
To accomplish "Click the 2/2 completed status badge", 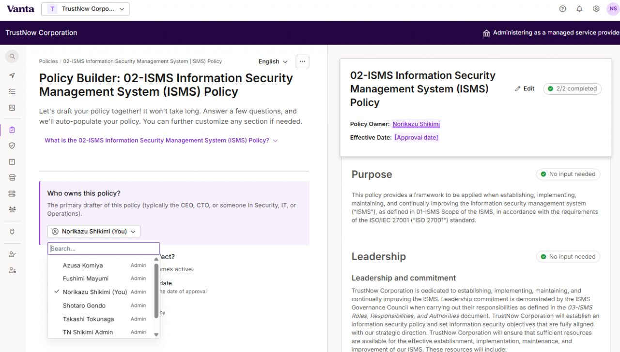I will click(573, 88).
